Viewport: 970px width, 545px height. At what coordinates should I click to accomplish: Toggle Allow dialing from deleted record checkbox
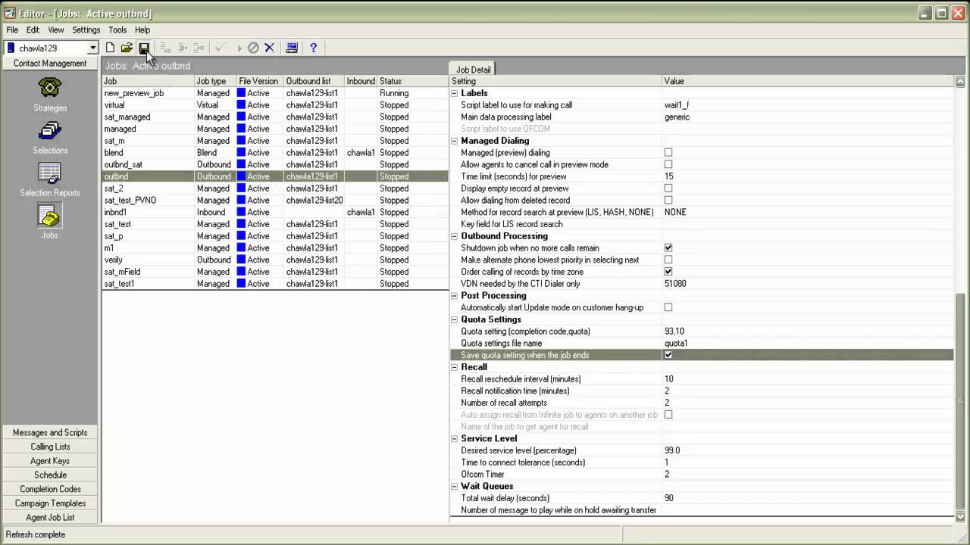(668, 201)
